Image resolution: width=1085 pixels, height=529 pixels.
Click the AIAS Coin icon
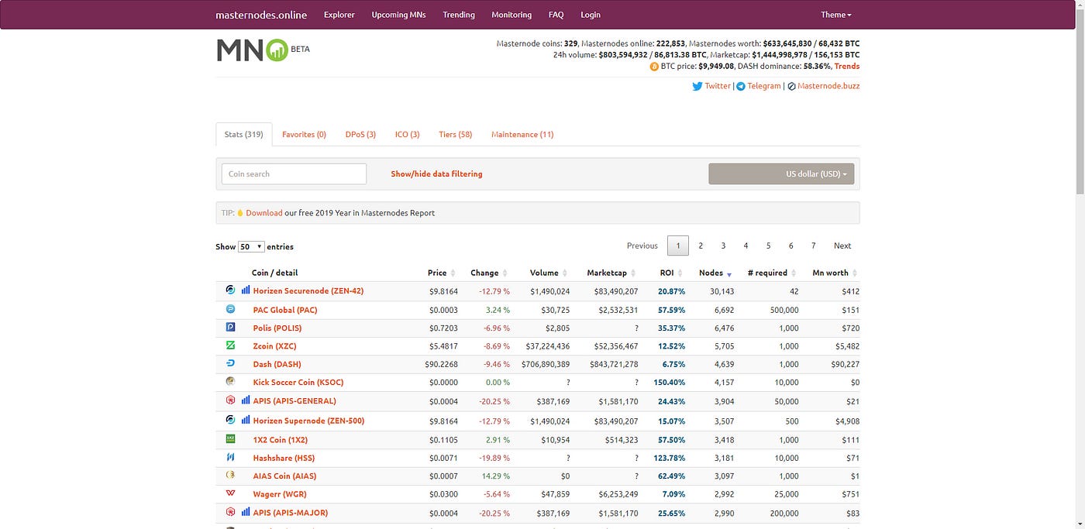[x=230, y=475]
